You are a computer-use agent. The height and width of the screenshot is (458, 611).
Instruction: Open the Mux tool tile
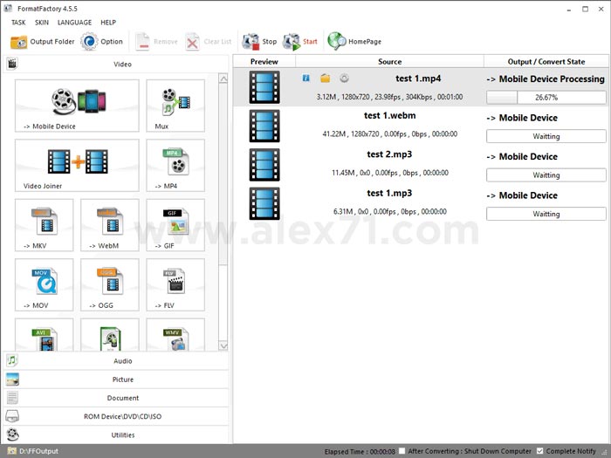[175, 106]
